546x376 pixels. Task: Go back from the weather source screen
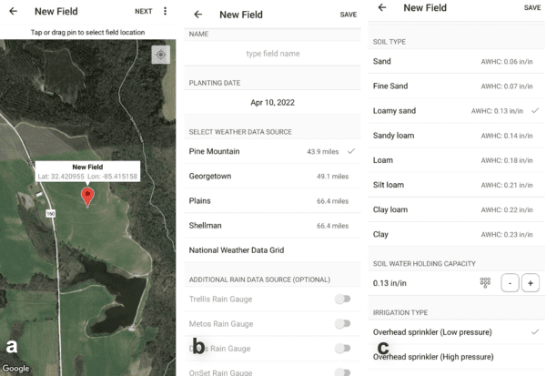point(198,15)
